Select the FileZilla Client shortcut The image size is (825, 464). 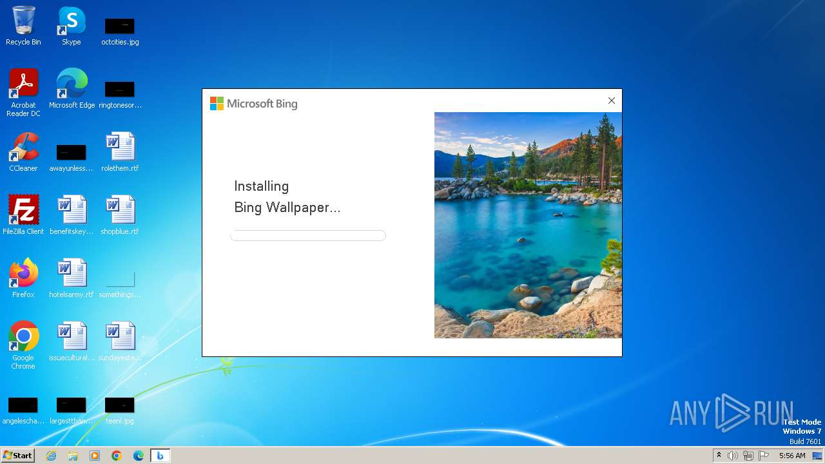23,215
